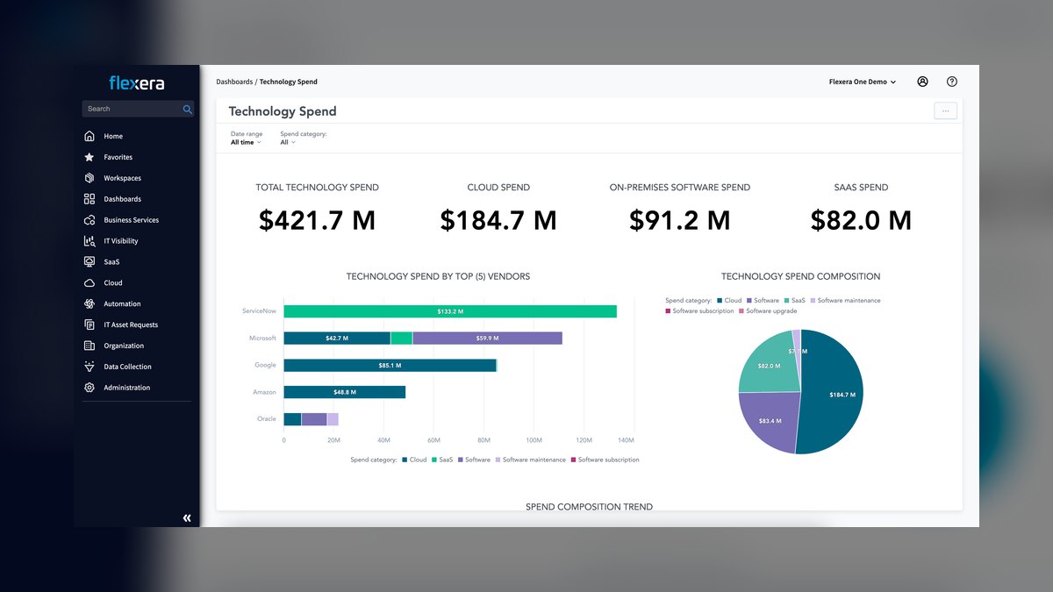Toggle Software in the pie chart legend
This screenshot has width=1053, height=592.
[763, 301]
